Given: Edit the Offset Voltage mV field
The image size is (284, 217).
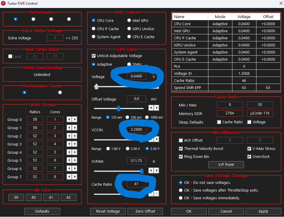Looking at the screenshot, I should (136, 99).
